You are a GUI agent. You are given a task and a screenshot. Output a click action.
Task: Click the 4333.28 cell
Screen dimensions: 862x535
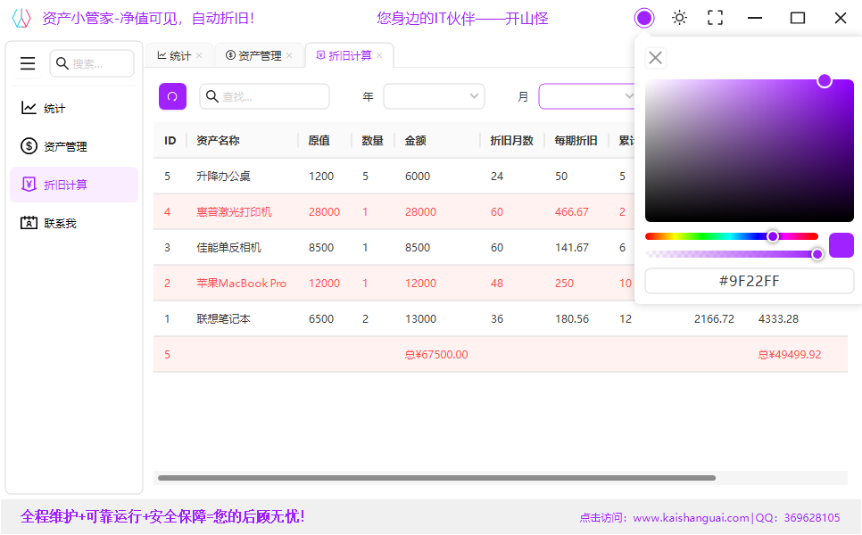(x=778, y=319)
